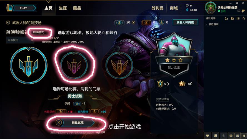Open the notification bell icon
Viewport: 247px width, 139px height.
point(243,11)
